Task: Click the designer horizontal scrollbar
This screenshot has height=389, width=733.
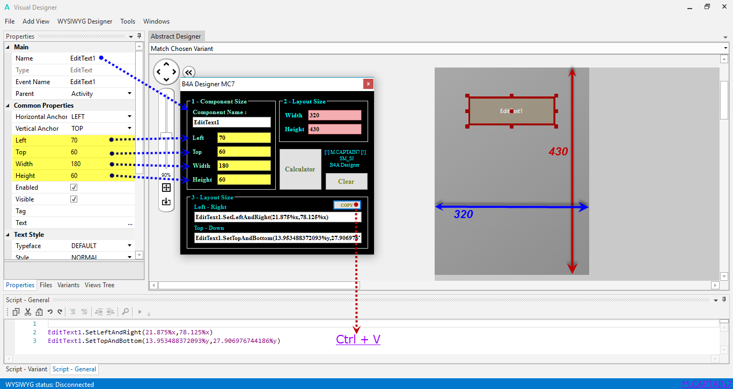Action: (x=259, y=286)
